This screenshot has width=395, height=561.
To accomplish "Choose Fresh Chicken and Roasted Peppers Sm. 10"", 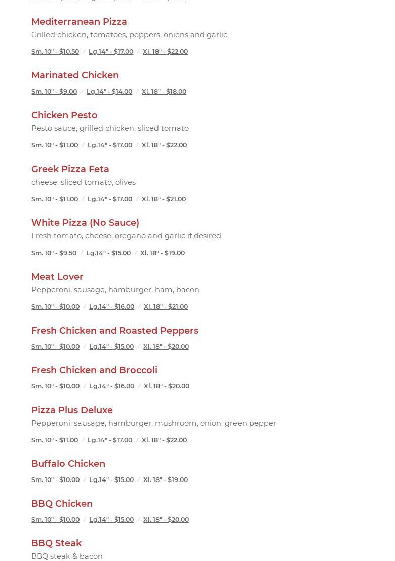I will point(55,346).
